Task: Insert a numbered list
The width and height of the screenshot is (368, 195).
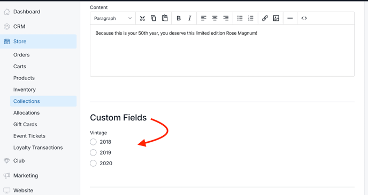Action: [x=251, y=18]
